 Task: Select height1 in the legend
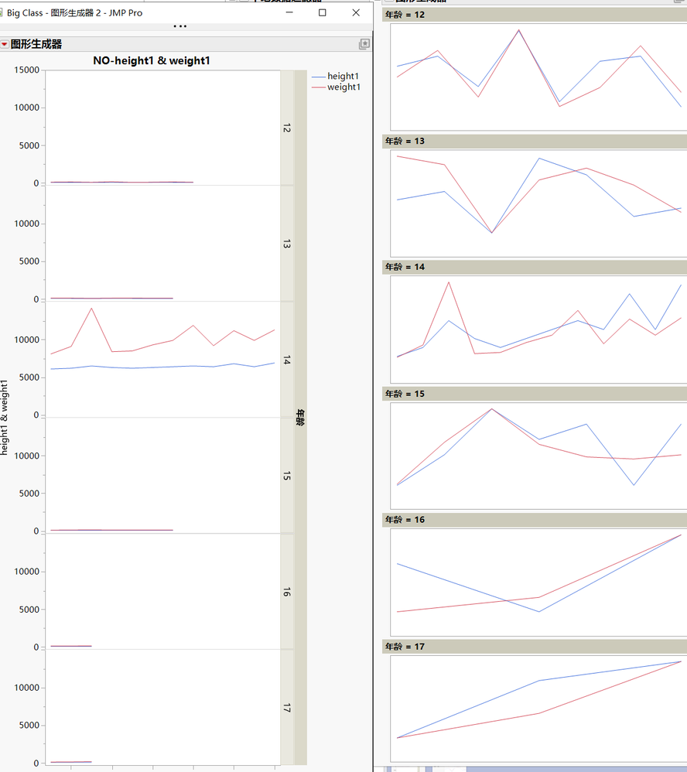[335, 77]
